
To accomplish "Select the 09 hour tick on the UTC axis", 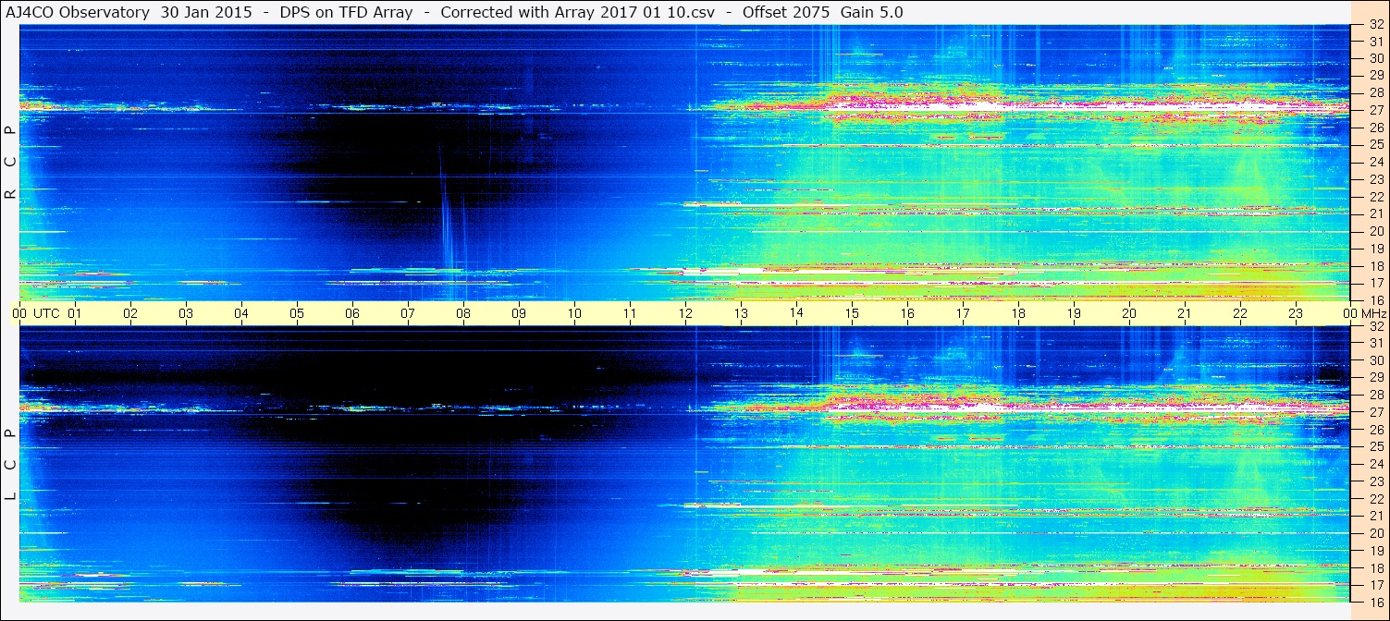I will tap(519, 313).
